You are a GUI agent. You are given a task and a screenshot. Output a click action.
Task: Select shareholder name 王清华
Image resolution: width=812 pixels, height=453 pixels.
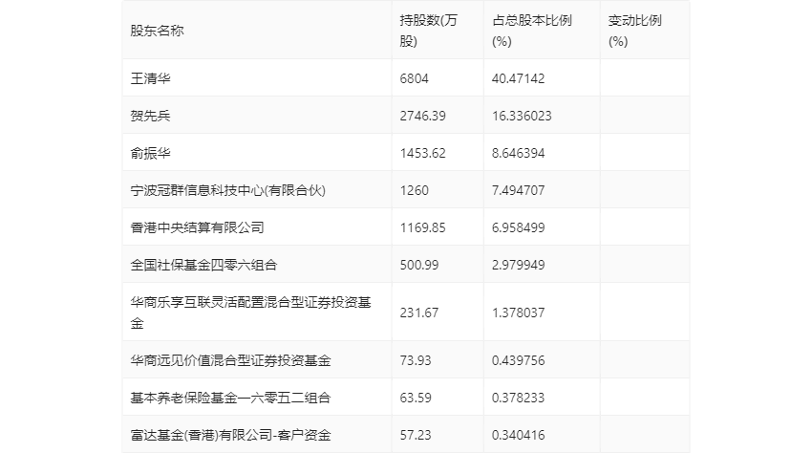pos(150,78)
